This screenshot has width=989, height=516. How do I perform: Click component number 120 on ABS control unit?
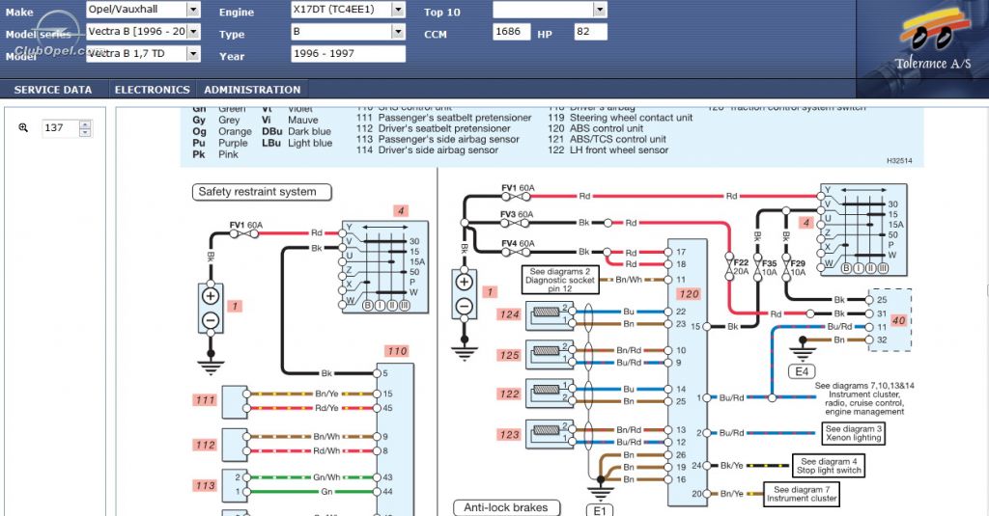(689, 294)
